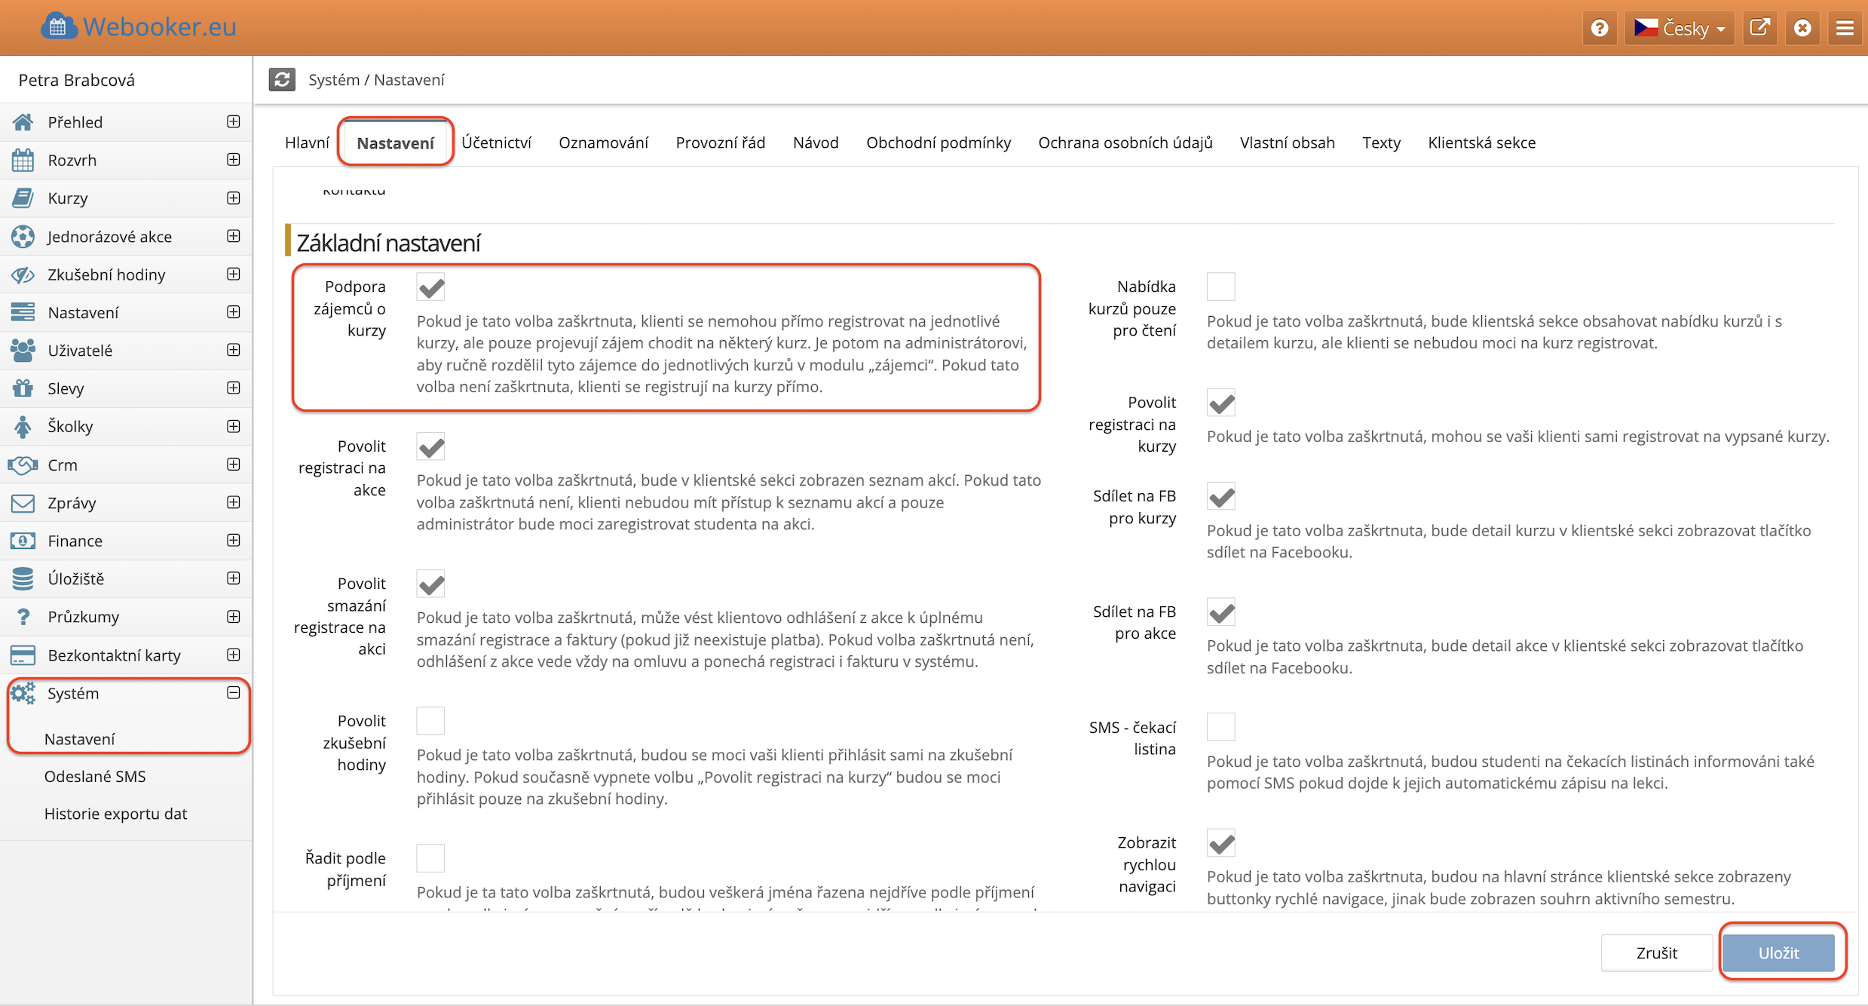Check the Nabídka kurzů pouze pro čtení box
Screen dimensions: 1868x1006
click(1220, 287)
